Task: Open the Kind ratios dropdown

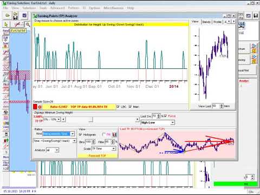Action: click(73, 134)
